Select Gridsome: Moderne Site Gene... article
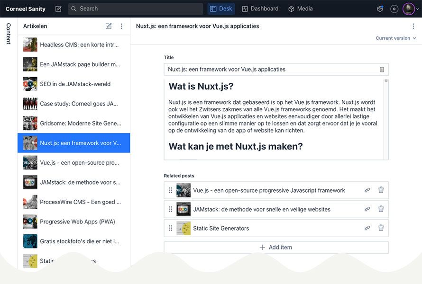 coord(74,123)
